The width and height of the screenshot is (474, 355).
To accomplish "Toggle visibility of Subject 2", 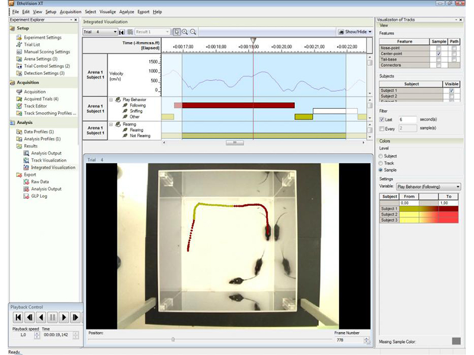I will pyautogui.click(x=451, y=95).
